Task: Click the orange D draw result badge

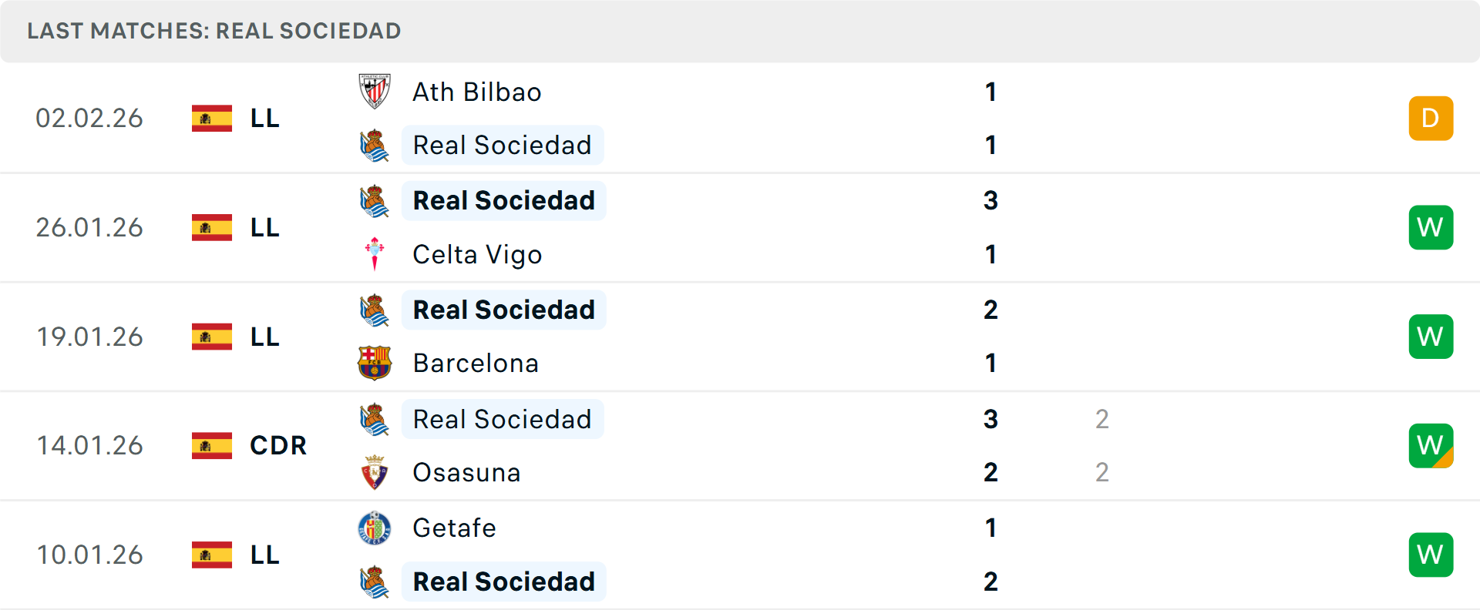Action: [1431, 118]
